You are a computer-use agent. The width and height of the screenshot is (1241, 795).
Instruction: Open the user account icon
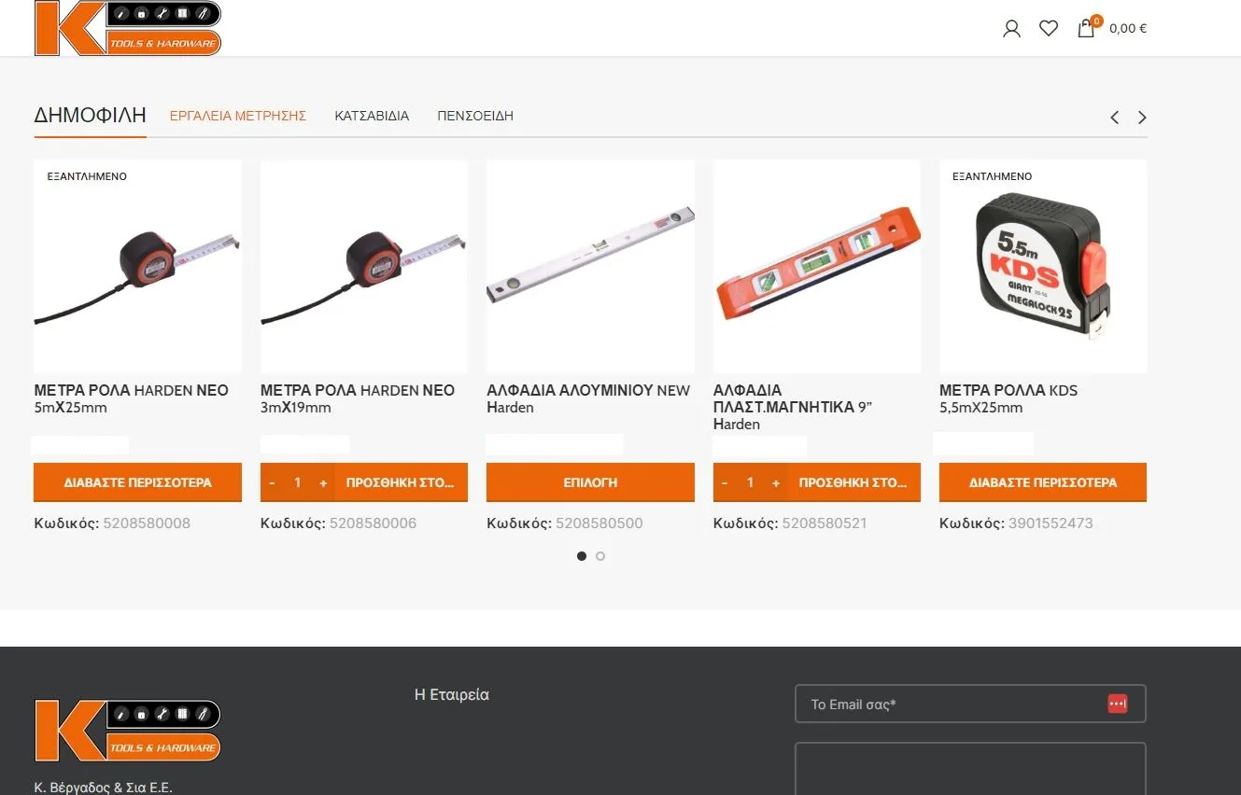coord(1011,29)
